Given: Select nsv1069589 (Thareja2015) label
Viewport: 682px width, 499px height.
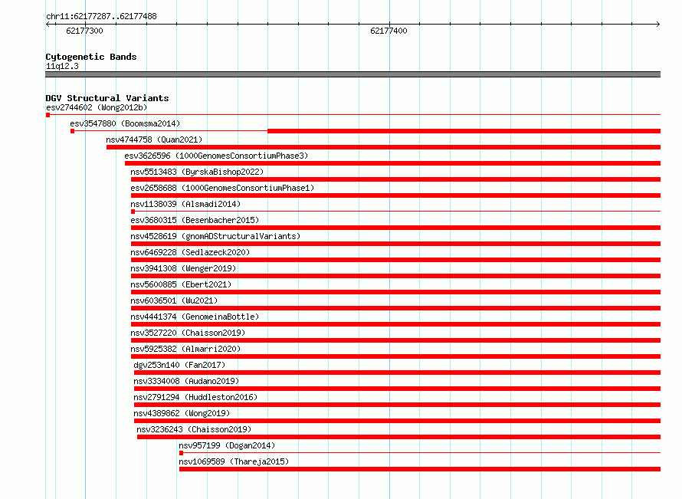Looking at the screenshot, I should click(234, 461).
